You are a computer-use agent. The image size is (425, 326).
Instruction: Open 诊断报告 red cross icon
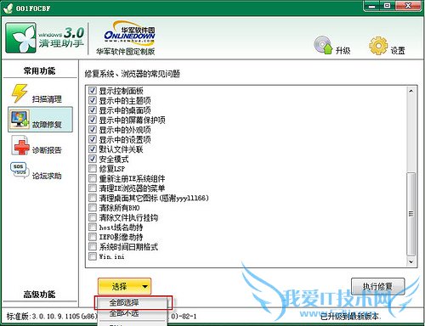[20, 145]
